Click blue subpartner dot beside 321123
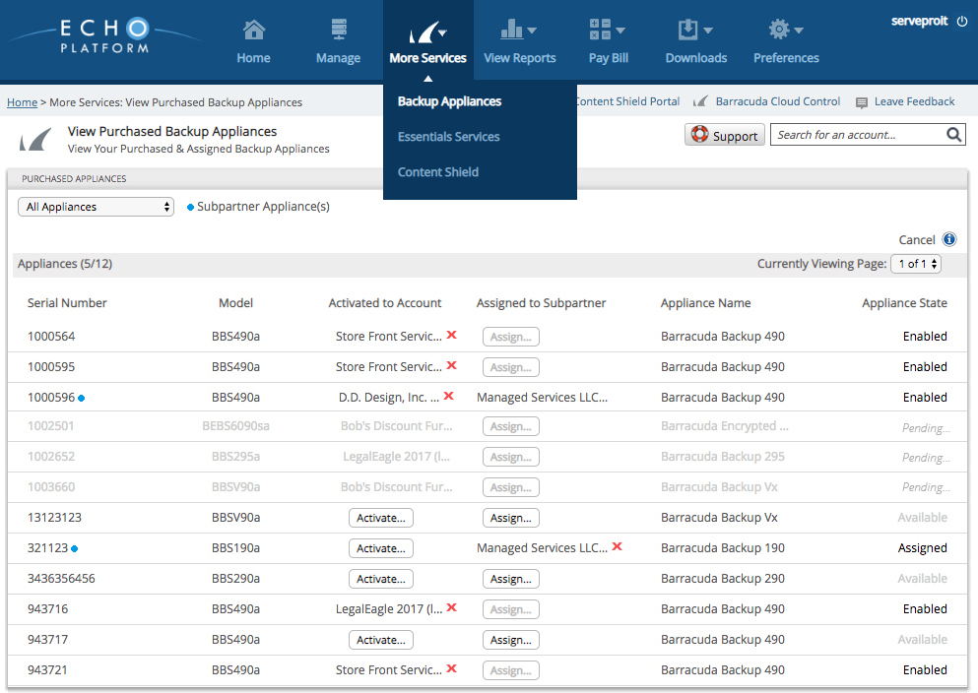This screenshot has height=693, width=978. click(74, 549)
